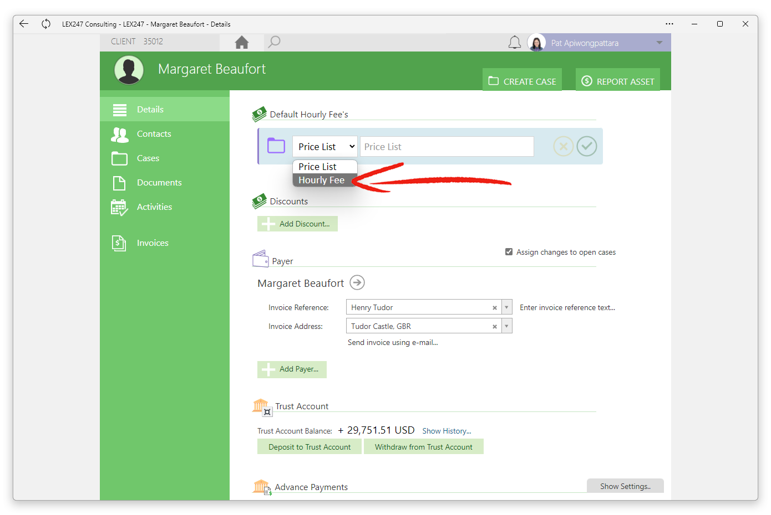771x515 pixels.
Task: Focus the Price List text field
Action: click(x=447, y=147)
